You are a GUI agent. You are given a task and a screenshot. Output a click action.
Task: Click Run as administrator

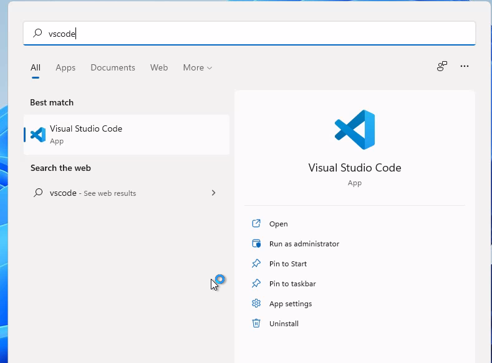click(x=304, y=244)
